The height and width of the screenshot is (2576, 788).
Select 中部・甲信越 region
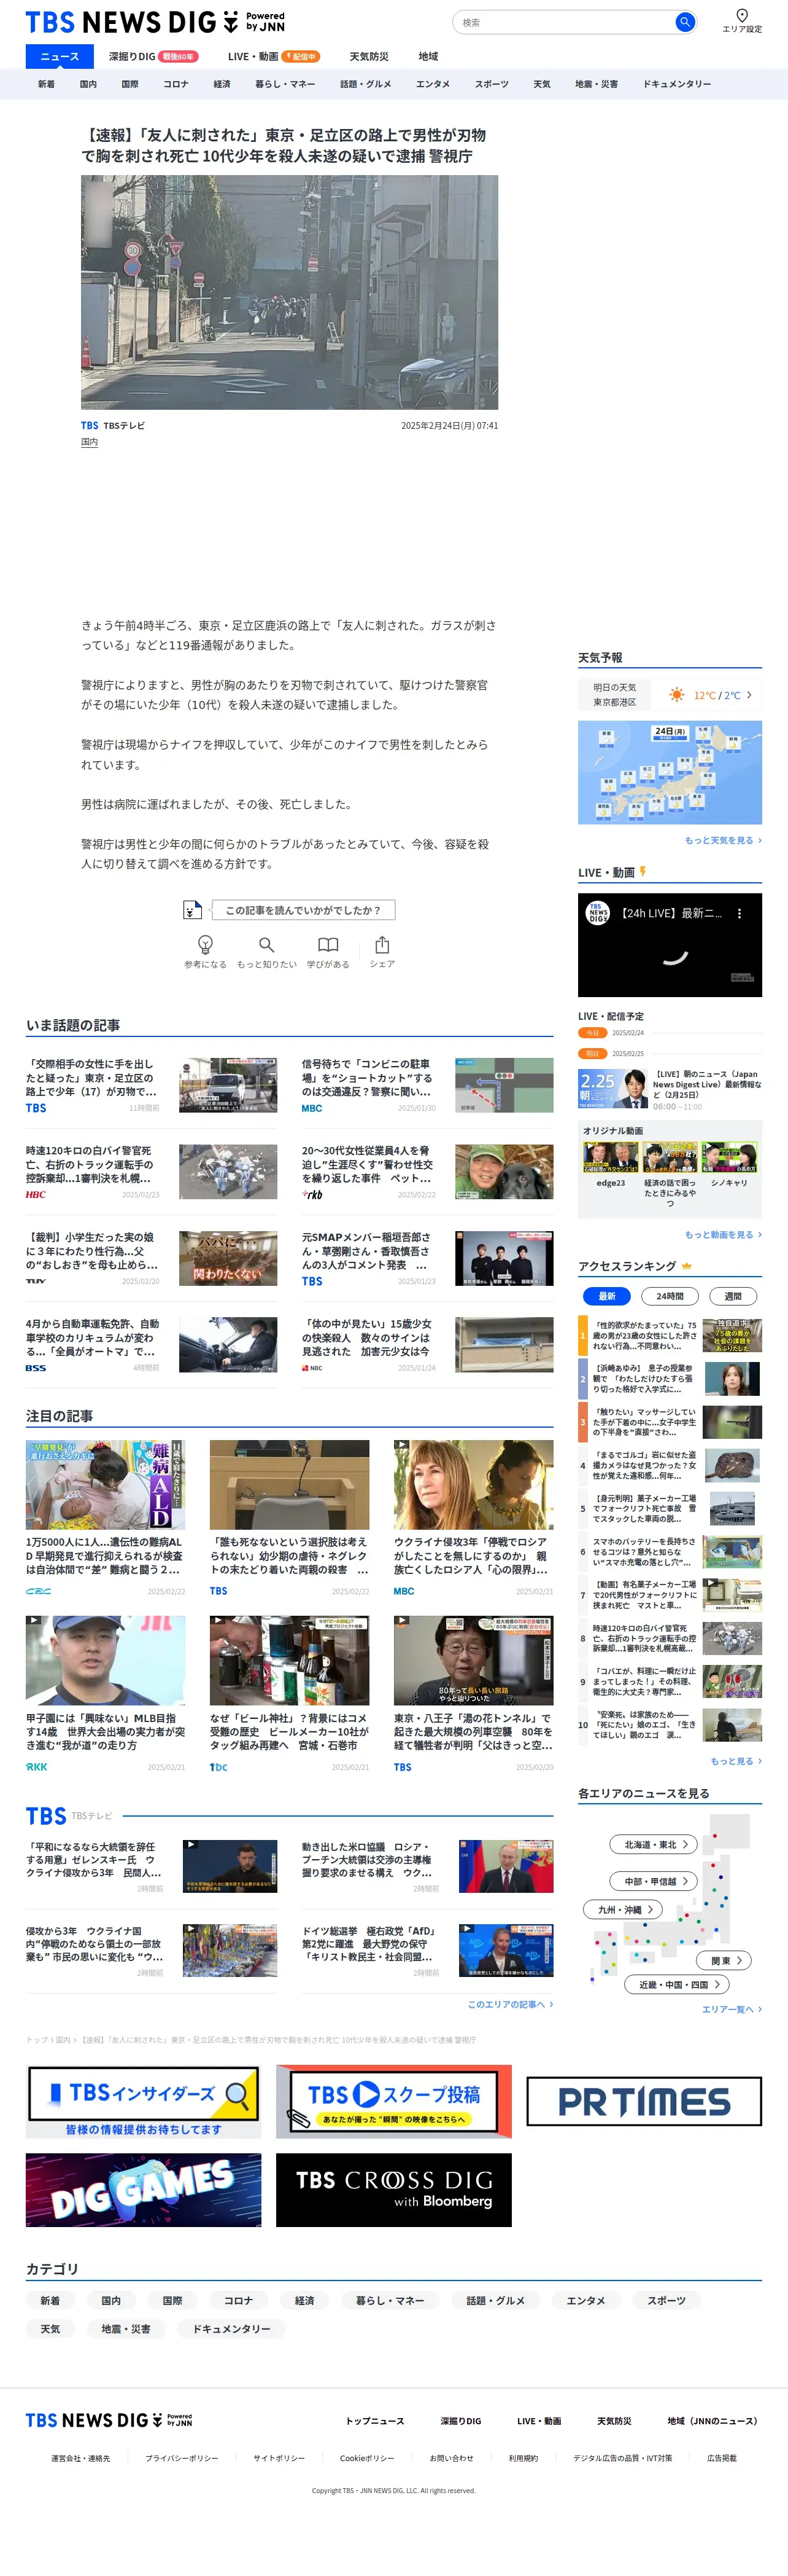(x=655, y=1881)
